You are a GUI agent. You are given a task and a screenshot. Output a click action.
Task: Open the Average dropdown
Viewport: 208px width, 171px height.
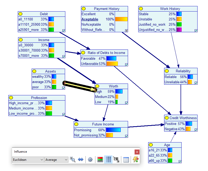coord(56,159)
